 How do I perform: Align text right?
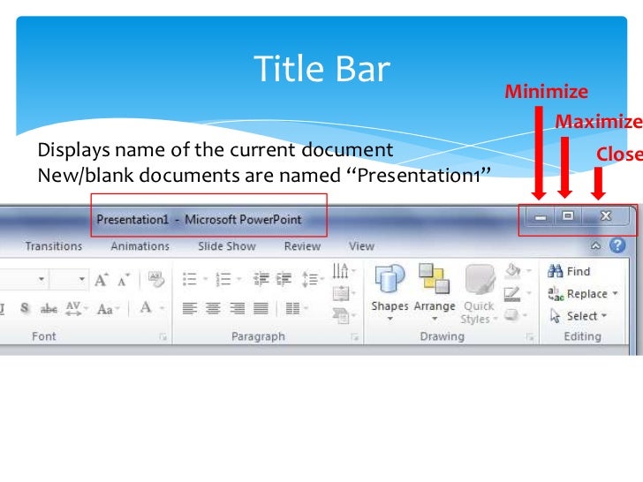point(237,308)
